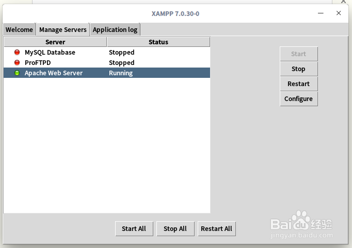Click the Status column header
This screenshot has height=248, width=352.
pos(158,42)
